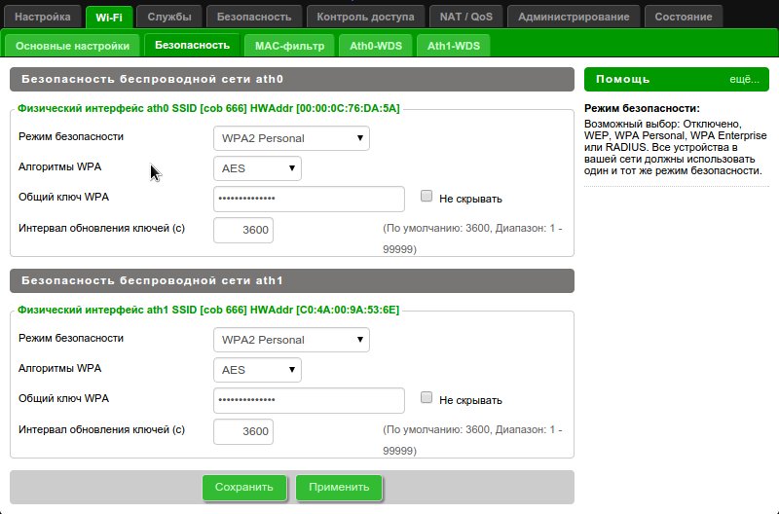This screenshot has width=779, height=514.
Task: Switch to the Ath1-WDS sub-tab
Action: (x=454, y=46)
